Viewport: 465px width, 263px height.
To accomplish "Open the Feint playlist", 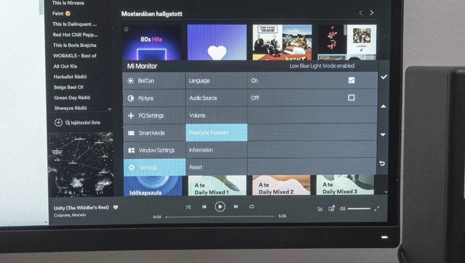I will click(61, 13).
